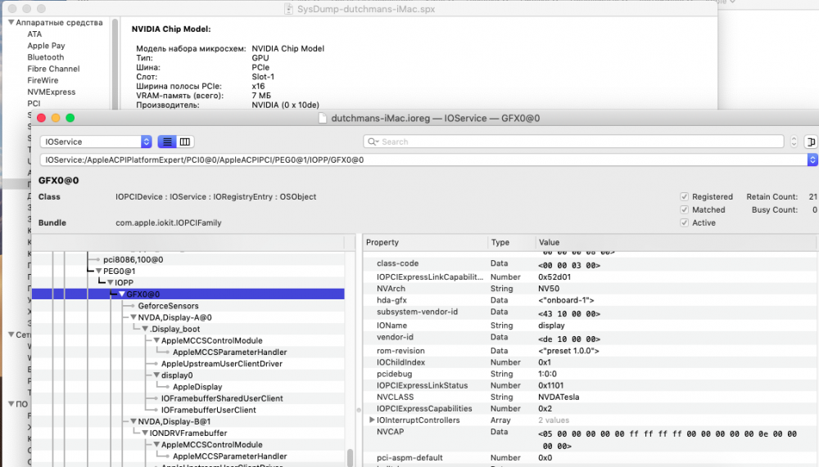Click document icon in ioreg window title
Image resolution: width=819 pixels, height=467 pixels.
[322, 118]
